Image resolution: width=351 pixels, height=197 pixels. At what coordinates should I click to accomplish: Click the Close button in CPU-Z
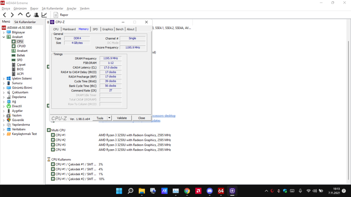[x=142, y=118]
